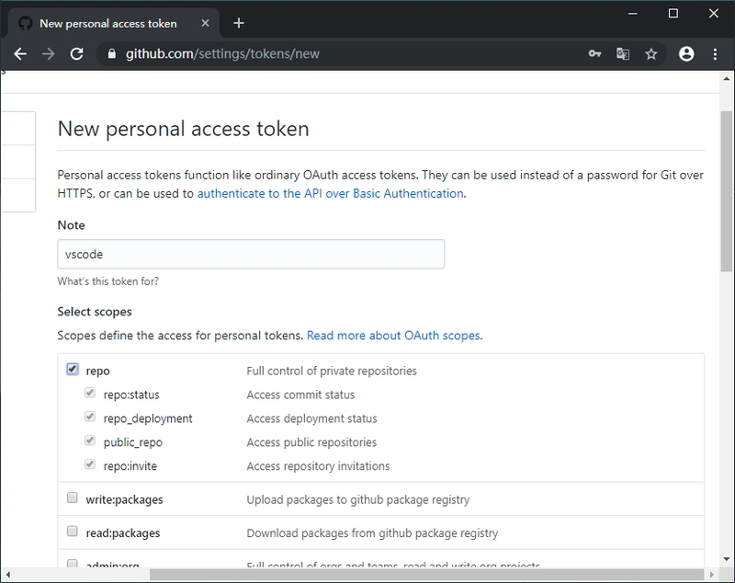Reload the page with refresh icon
This screenshot has height=583, width=735.
[77, 54]
